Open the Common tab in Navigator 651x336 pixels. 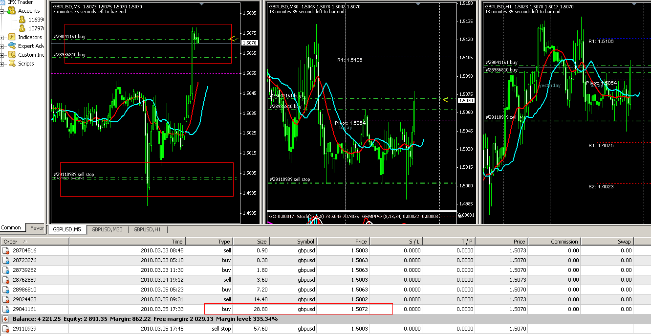[11, 227]
